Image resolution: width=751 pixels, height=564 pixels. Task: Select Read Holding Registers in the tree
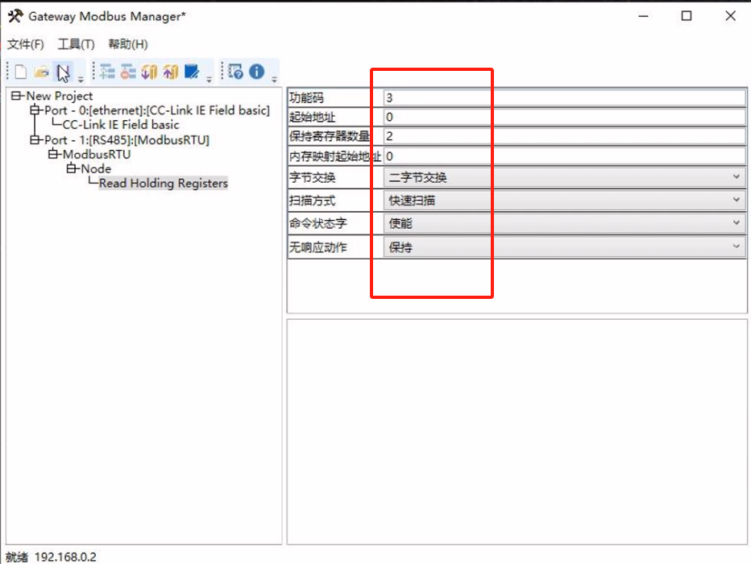click(x=162, y=183)
